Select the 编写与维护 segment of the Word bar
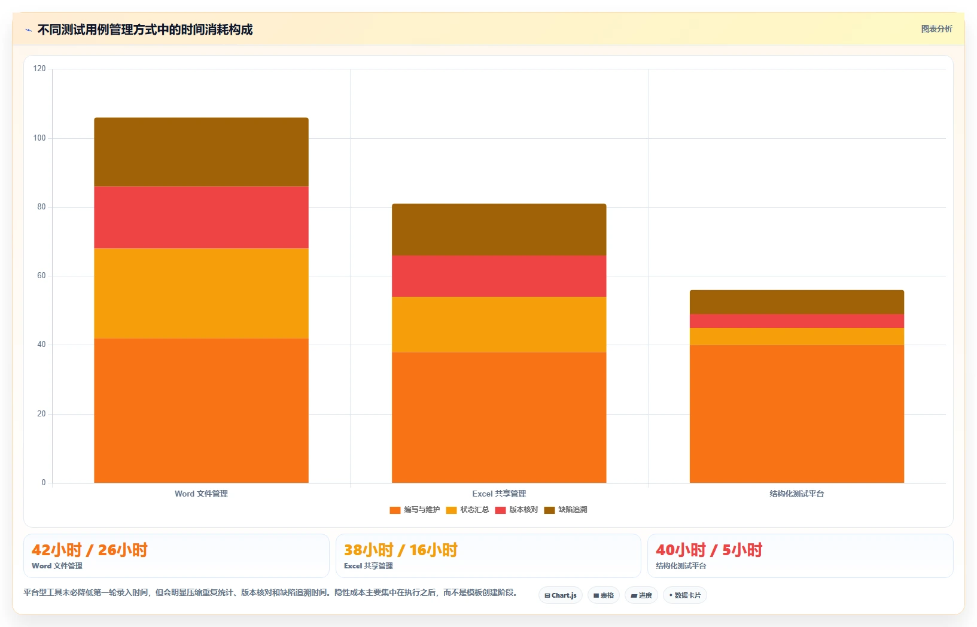This screenshot has width=977, height=627. point(201,410)
